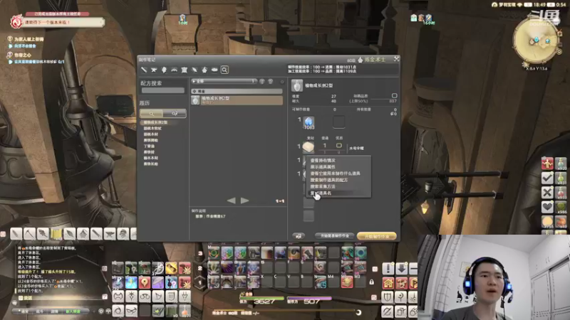Open the Alchemist flask tab in crafting log
570x320 pixels.
coord(204,70)
